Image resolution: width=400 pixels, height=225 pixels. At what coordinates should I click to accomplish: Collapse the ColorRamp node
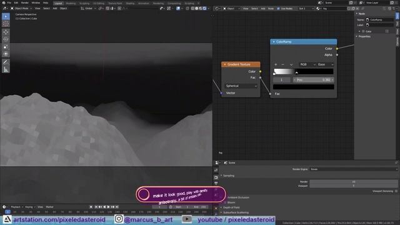point(274,42)
